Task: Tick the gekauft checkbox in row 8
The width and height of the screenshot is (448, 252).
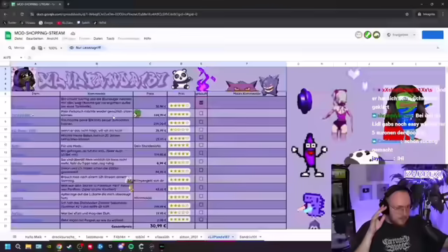Action: click(x=201, y=113)
